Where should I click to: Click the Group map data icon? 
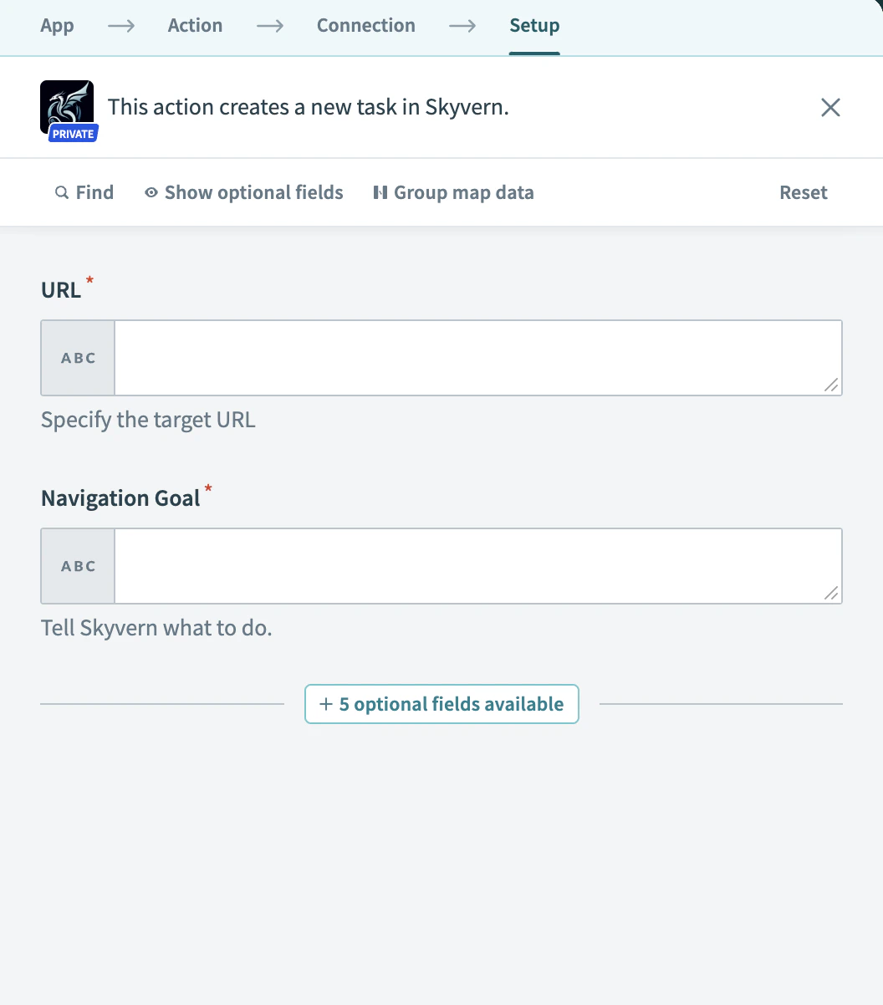(380, 192)
